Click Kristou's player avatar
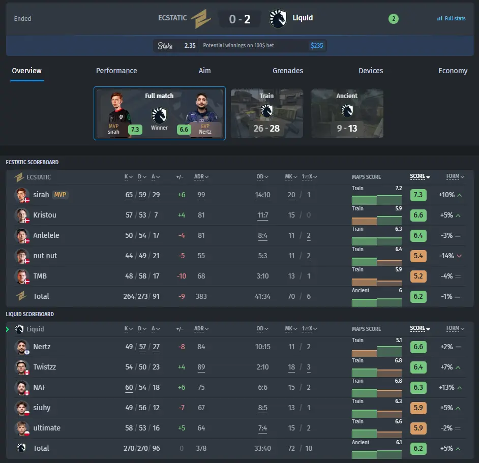Screen dimensions: 479x463 tap(22, 215)
